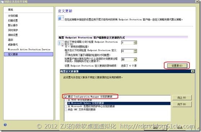Check 从 Microsoft Update 分发的更新 option
Screen dimensions: 201x132
pos(66,103)
